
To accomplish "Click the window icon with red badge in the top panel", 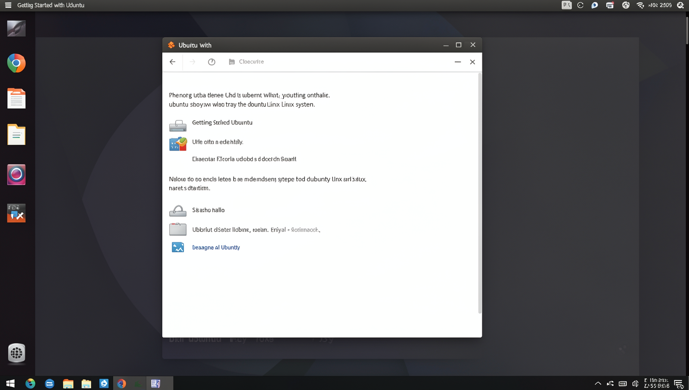I will (610, 5).
